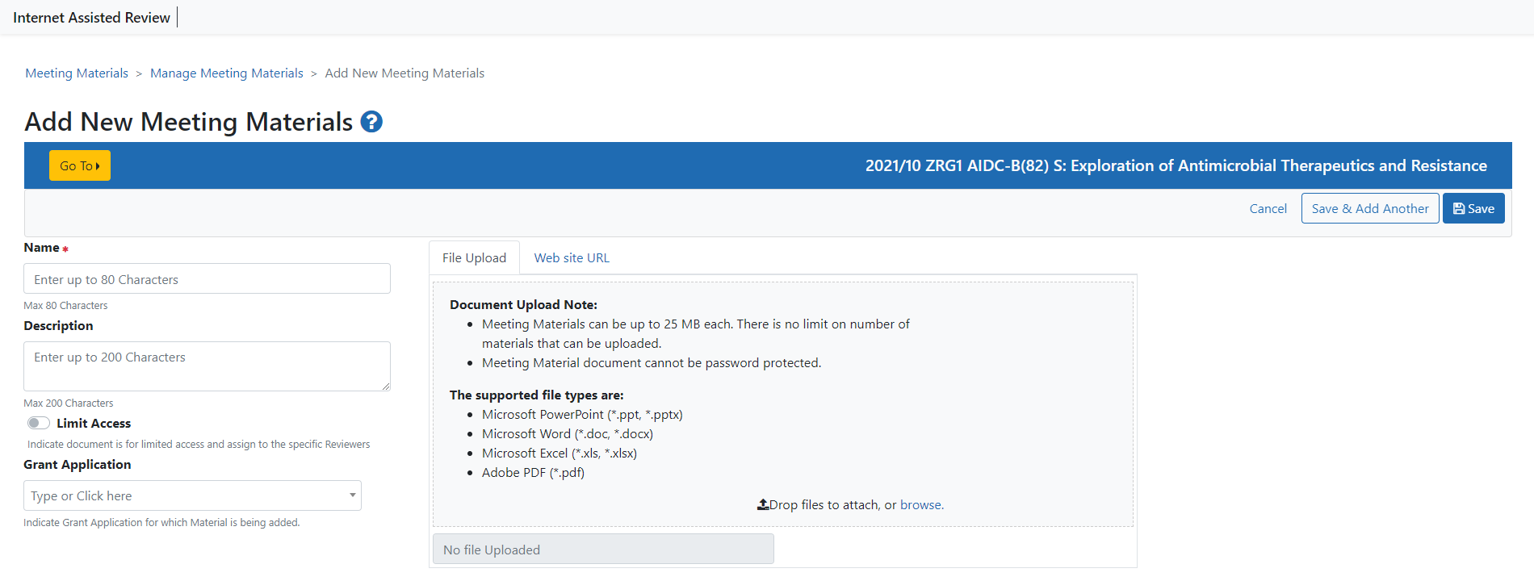Click the Go To button
This screenshot has width=1534, height=581.
(80, 165)
